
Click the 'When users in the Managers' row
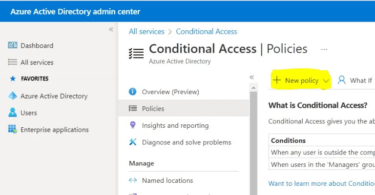click(x=322, y=164)
